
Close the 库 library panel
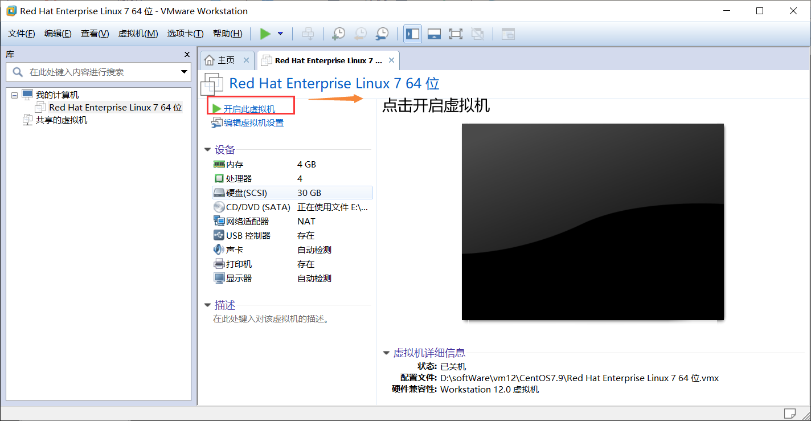pos(187,54)
